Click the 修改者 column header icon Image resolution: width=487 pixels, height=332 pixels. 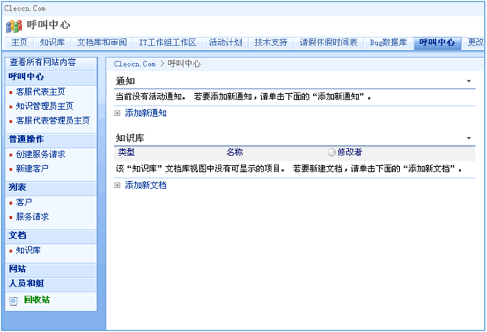coord(331,152)
